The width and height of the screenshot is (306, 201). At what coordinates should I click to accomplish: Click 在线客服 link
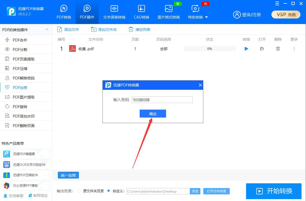click(x=14, y=196)
